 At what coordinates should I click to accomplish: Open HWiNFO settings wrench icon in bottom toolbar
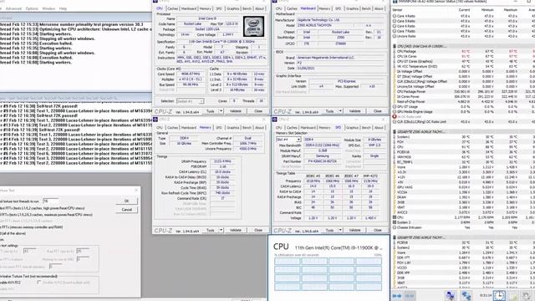(527, 296)
